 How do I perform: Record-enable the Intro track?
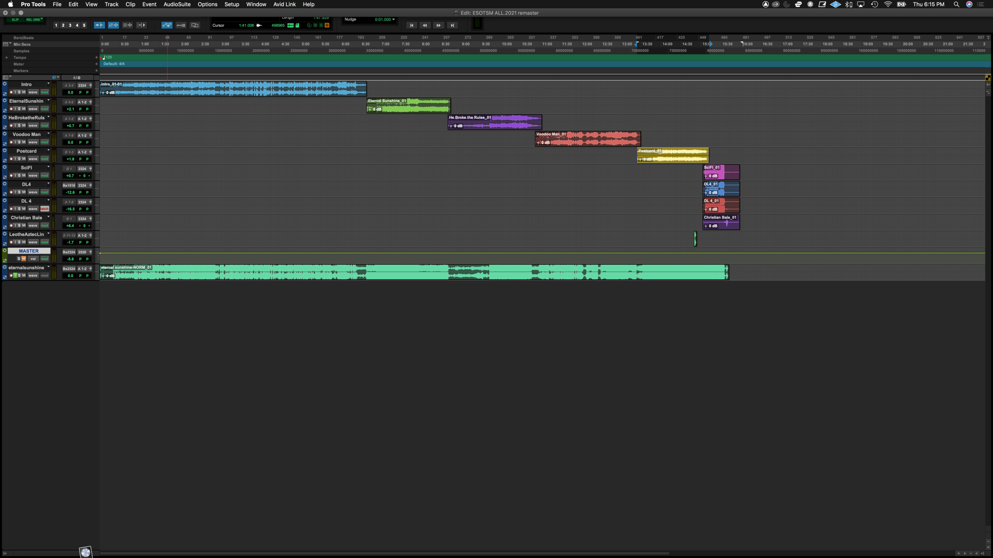[11, 92]
